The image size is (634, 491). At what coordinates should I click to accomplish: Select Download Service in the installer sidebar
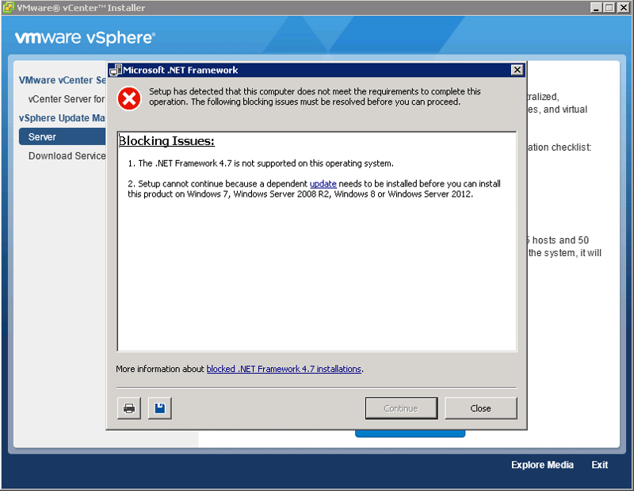tap(67, 155)
